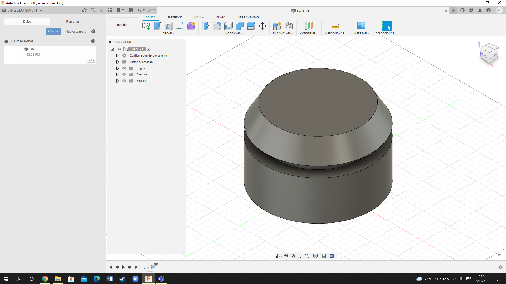This screenshot has width=506, height=284.
Task: Open the INSPECCIONAR dropdown menu
Action: click(336, 33)
